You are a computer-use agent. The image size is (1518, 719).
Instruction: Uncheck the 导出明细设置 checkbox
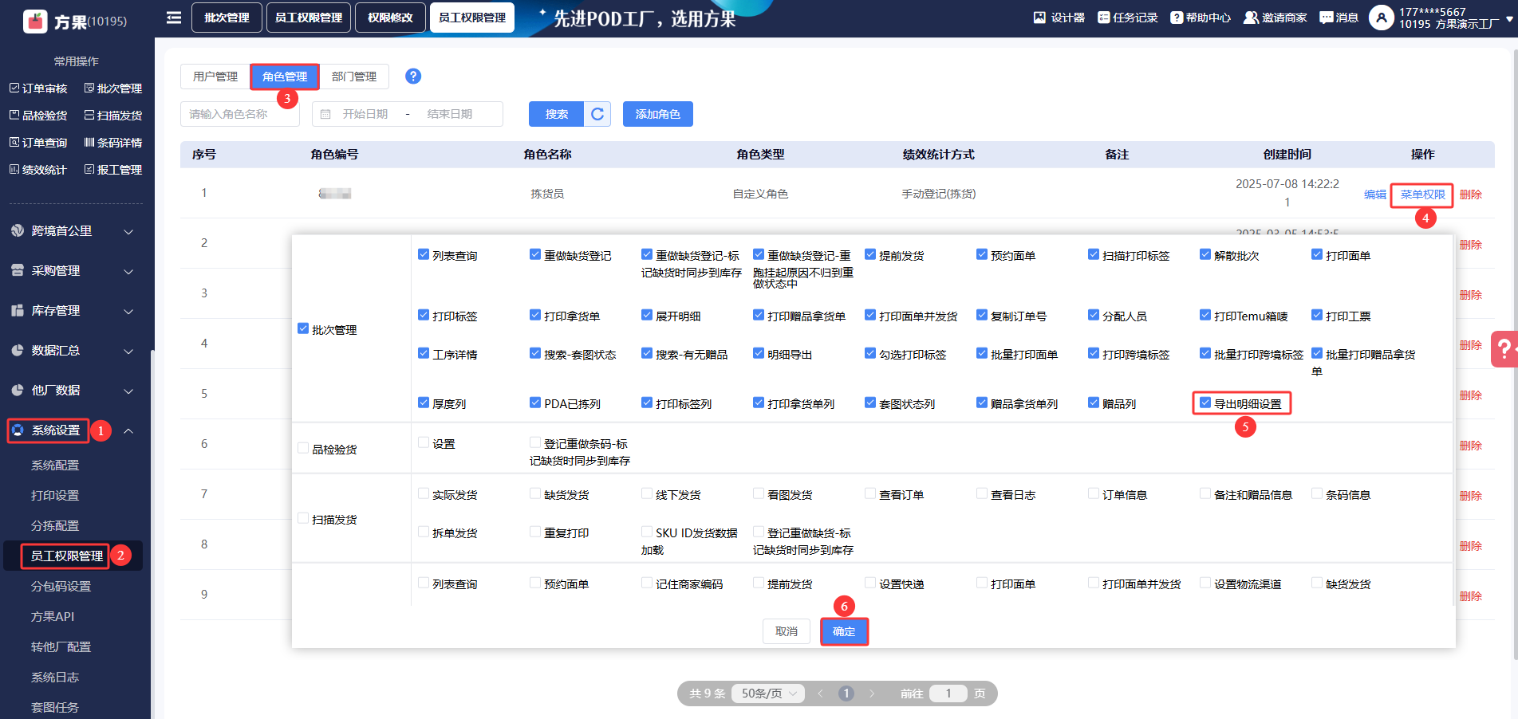[x=1205, y=403]
